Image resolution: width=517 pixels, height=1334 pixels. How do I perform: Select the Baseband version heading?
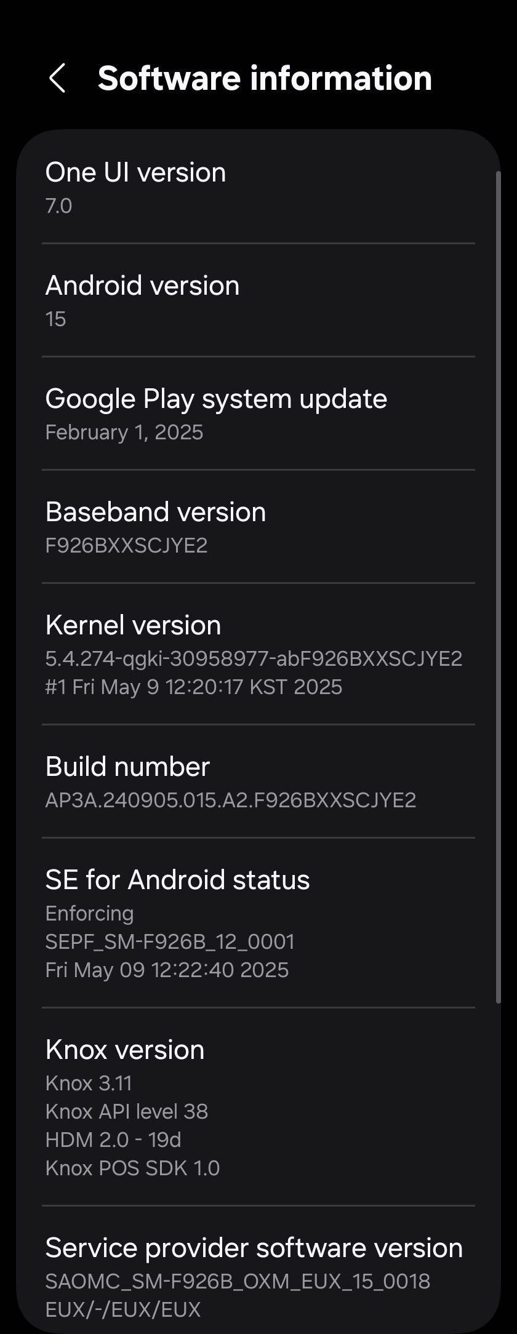tap(156, 513)
